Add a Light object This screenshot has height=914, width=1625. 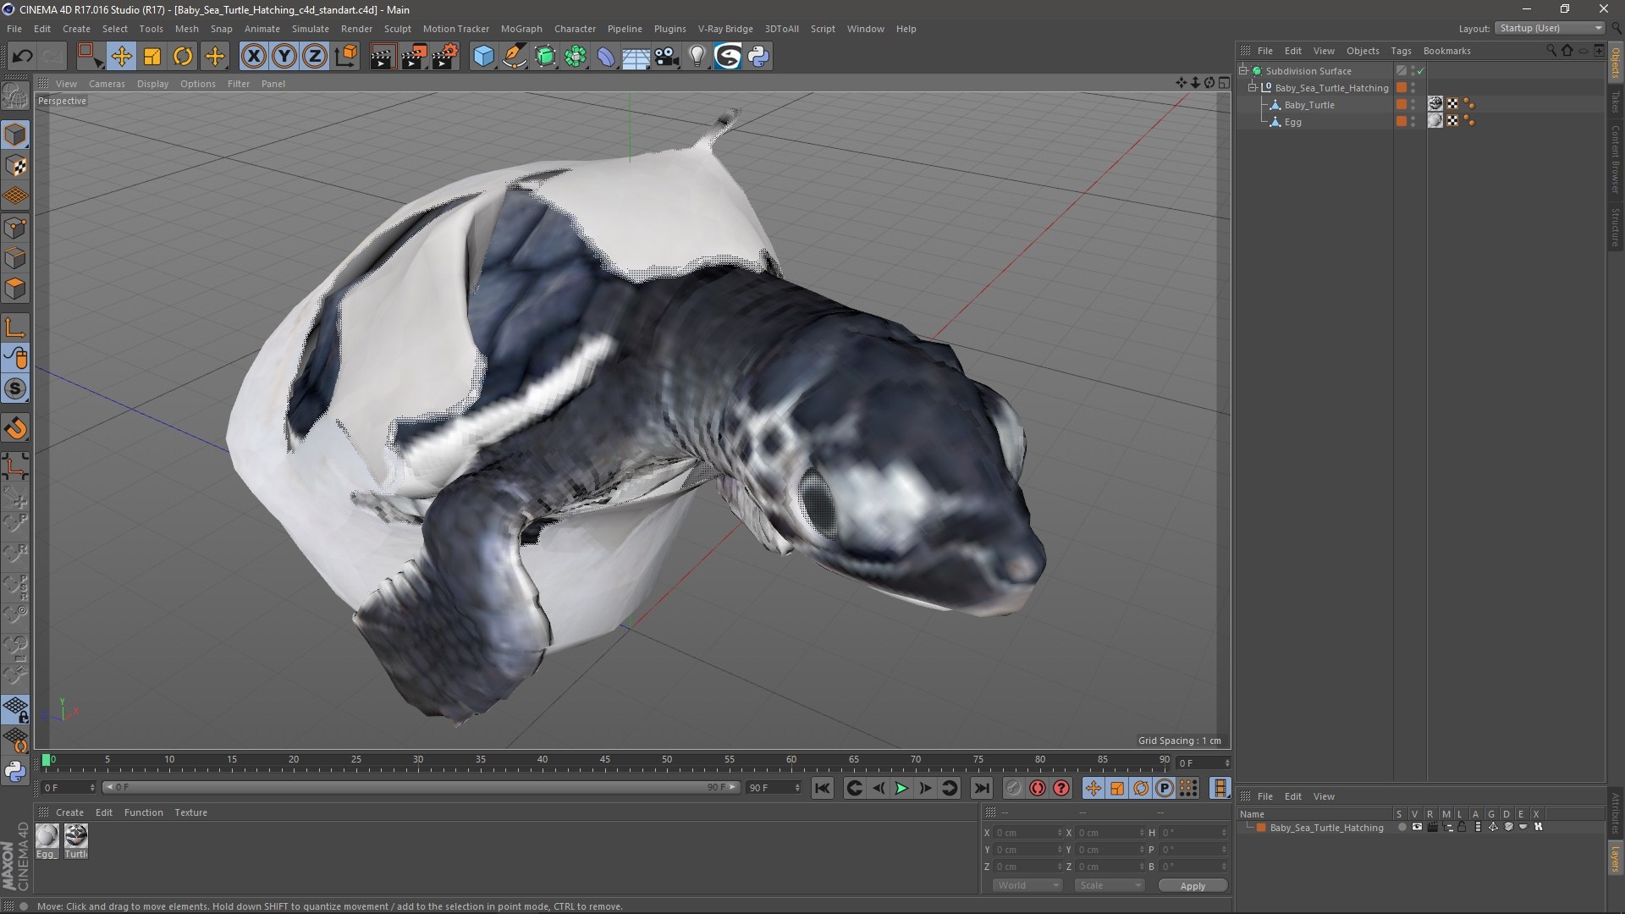[697, 57]
